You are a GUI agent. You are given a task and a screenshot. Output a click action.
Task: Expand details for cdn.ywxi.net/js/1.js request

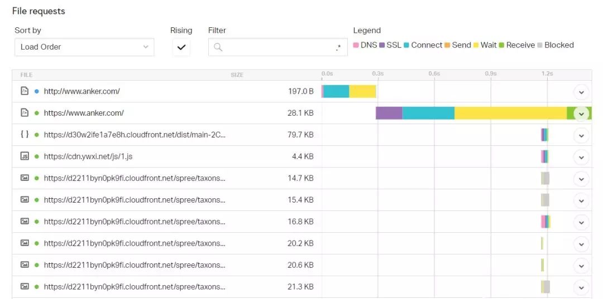[x=581, y=157]
